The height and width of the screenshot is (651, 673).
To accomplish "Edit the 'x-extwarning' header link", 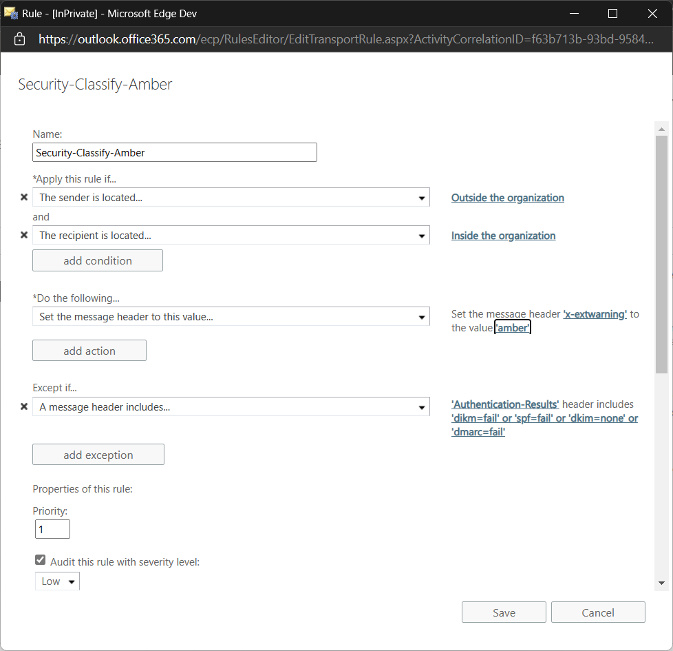I will pyautogui.click(x=595, y=313).
